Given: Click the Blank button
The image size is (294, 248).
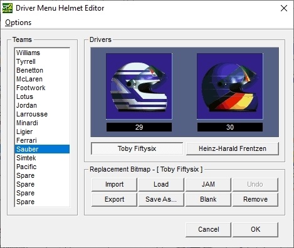Looking at the screenshot, I should (208, 200).
